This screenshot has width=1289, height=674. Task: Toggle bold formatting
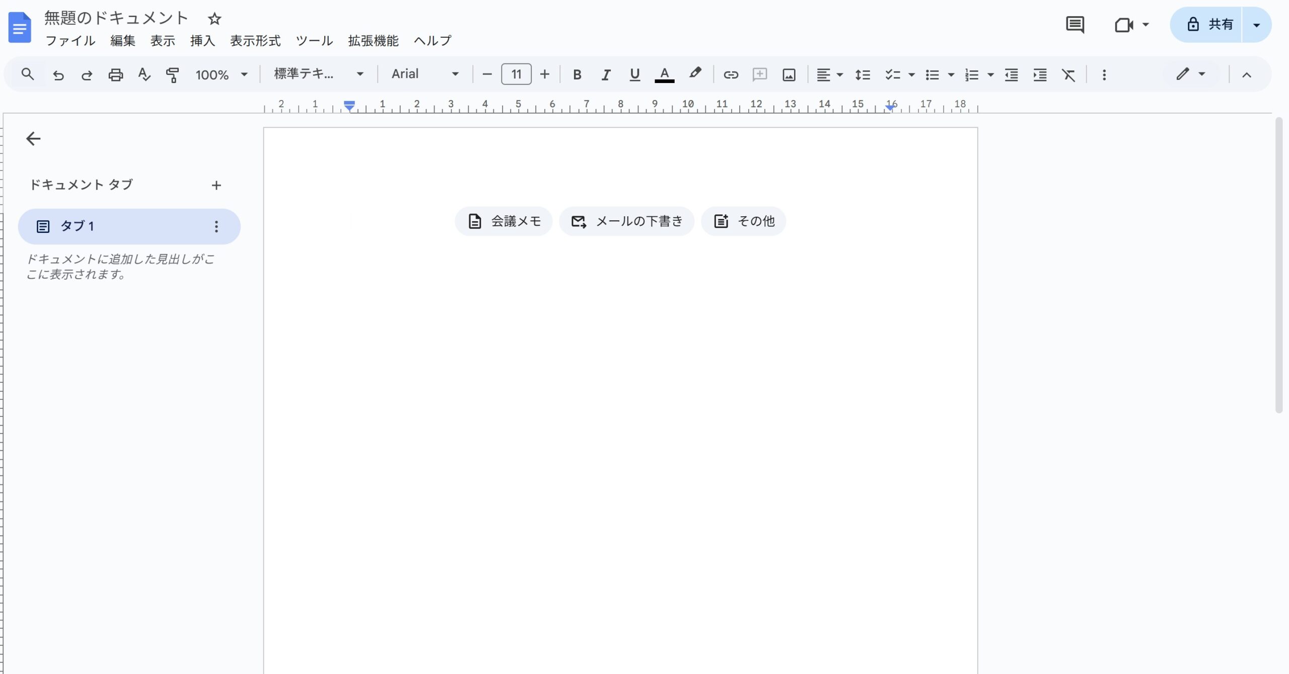[577, 75]
